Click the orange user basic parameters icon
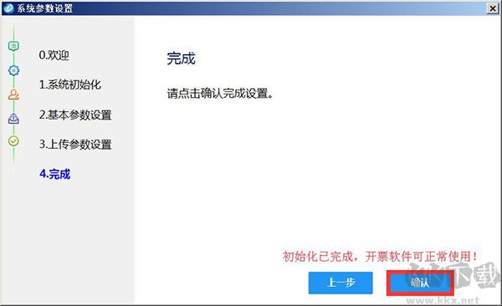 point(13,94)
